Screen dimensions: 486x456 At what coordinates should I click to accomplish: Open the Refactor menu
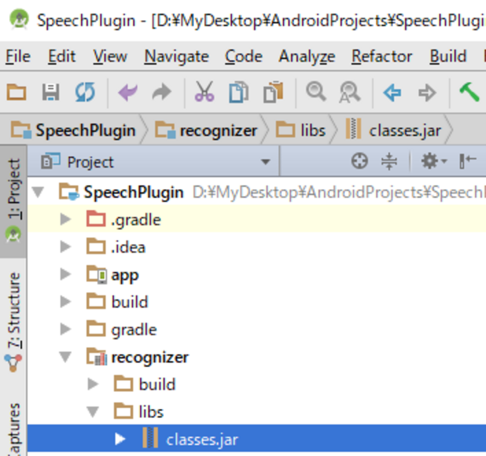pos(382,56)
